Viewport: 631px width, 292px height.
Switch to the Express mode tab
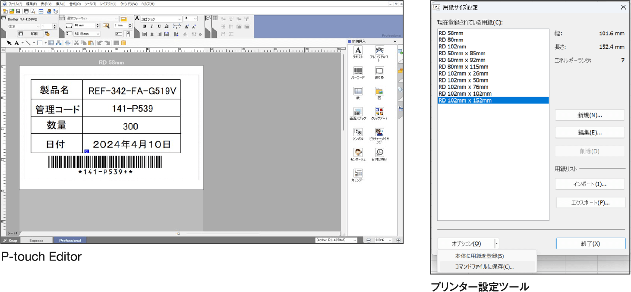tap(38, 240)
